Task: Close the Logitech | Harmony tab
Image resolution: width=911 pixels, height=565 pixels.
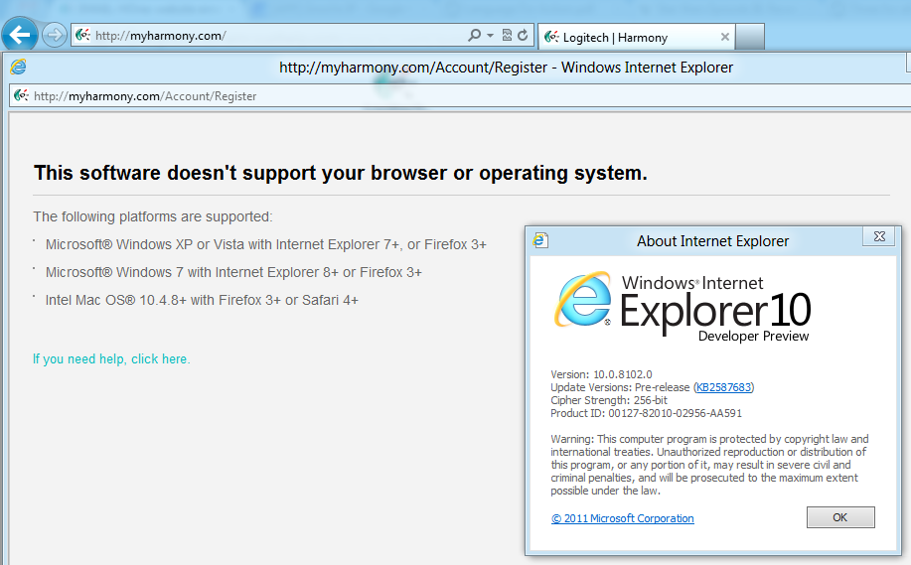Action: pyautogui.click(x=724, y=37)
